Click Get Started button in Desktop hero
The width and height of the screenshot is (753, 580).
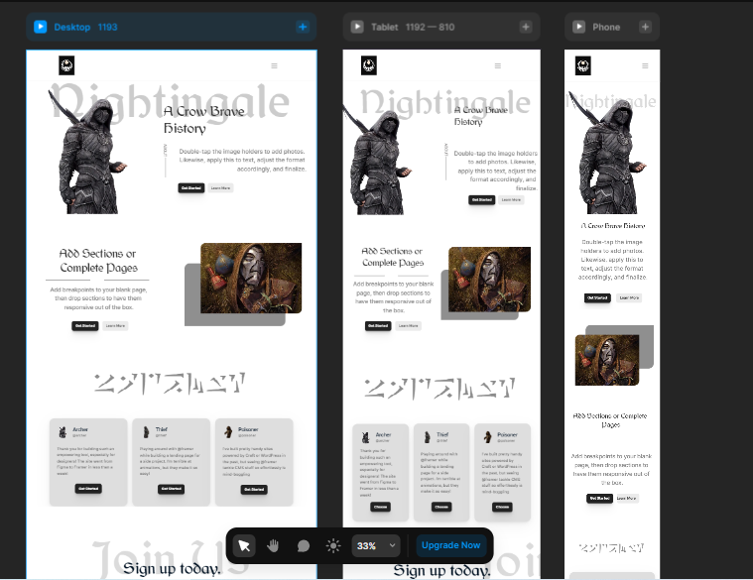tap(191, 188)
